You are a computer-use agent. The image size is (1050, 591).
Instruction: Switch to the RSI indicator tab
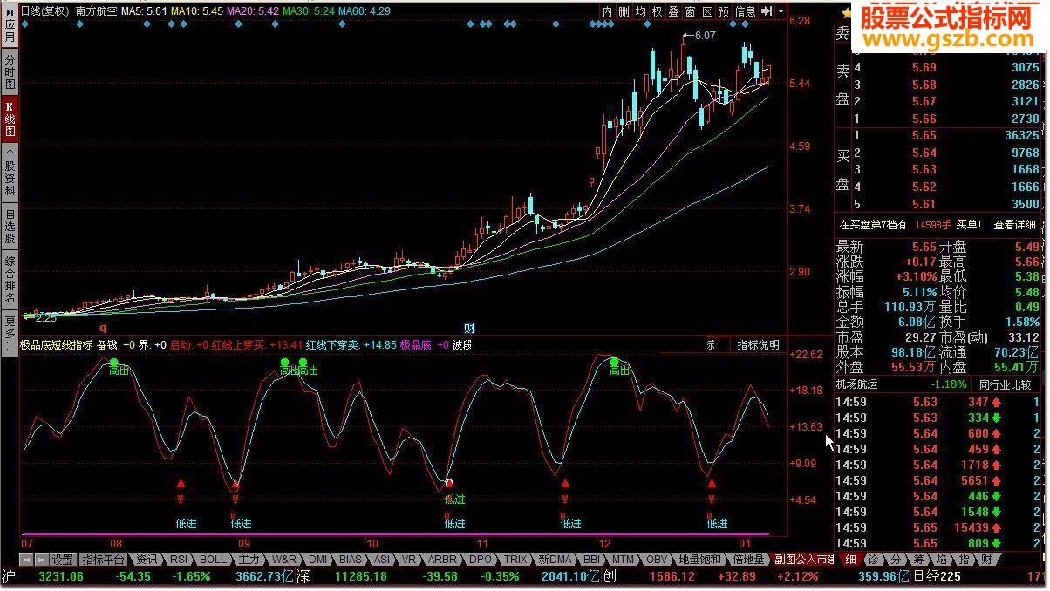(179, 560)
